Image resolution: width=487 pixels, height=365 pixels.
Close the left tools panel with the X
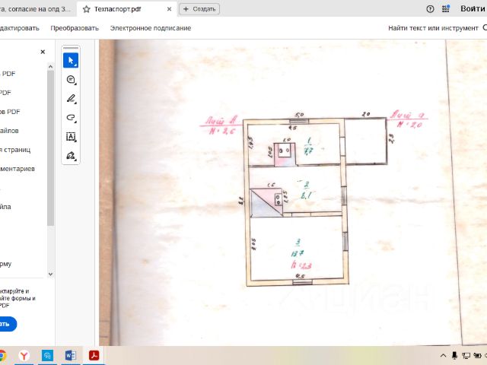[x=43, y=52]
